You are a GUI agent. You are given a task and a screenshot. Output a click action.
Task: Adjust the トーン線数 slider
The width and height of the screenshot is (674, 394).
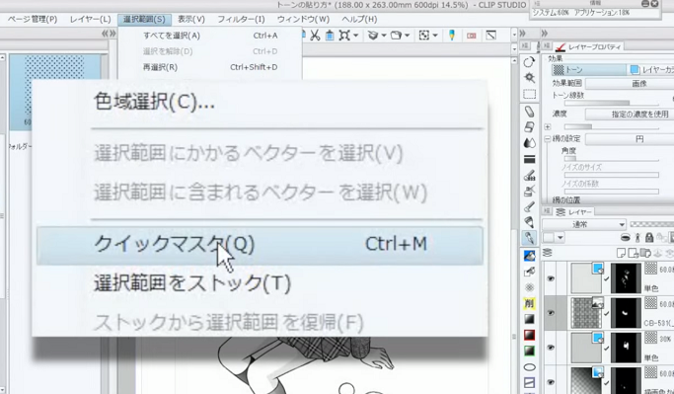point(611,104)
